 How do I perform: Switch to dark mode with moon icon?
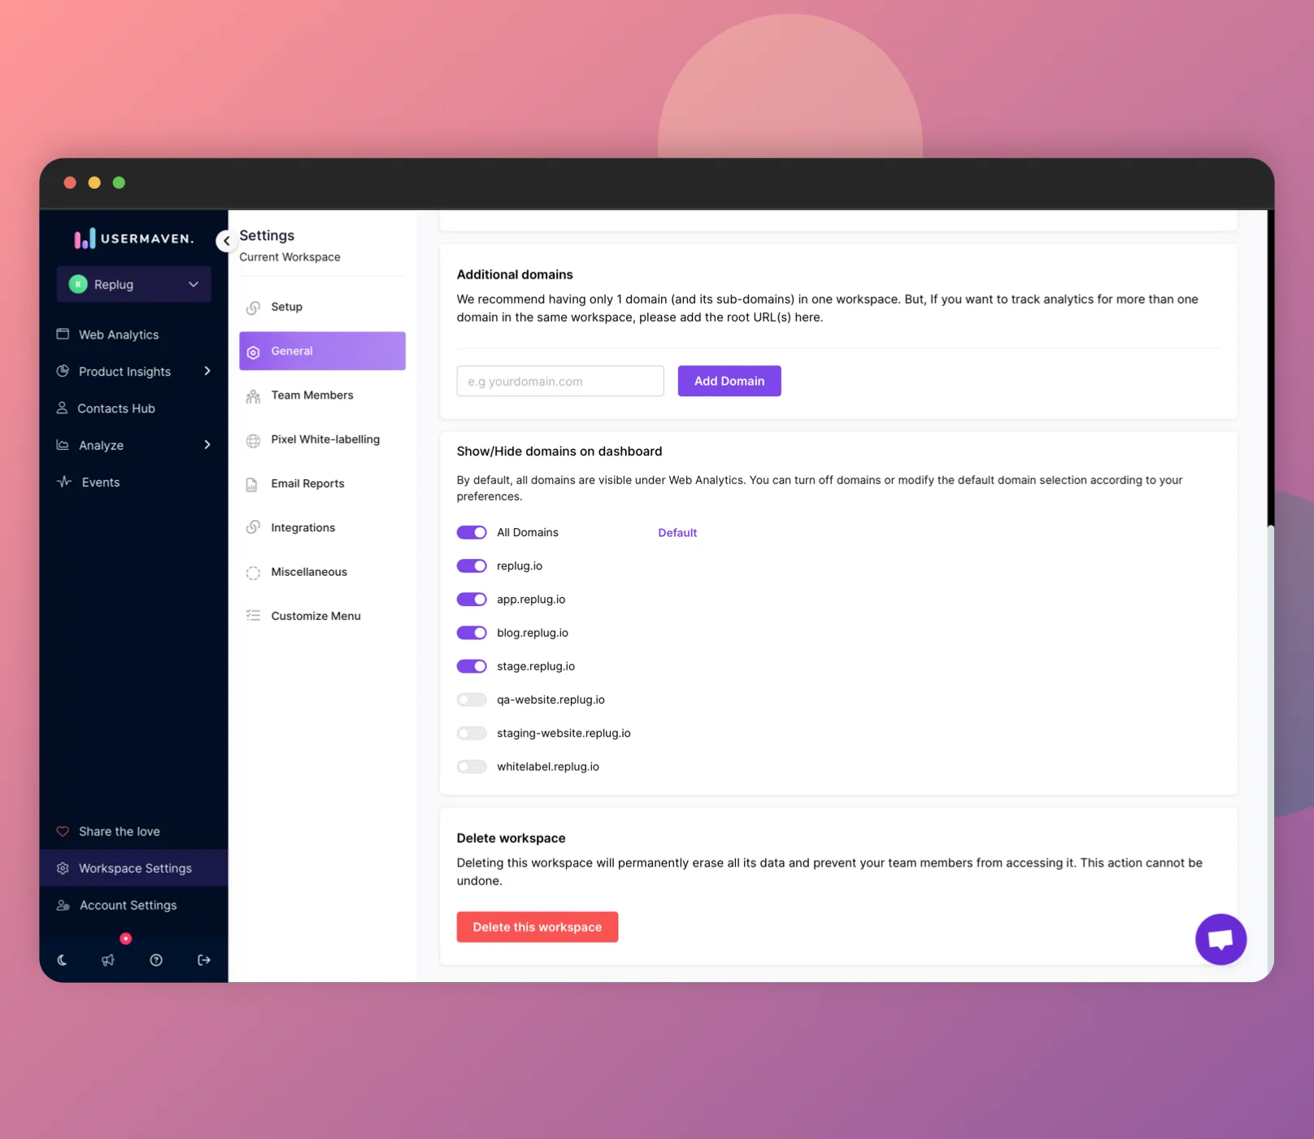(62, 960)
